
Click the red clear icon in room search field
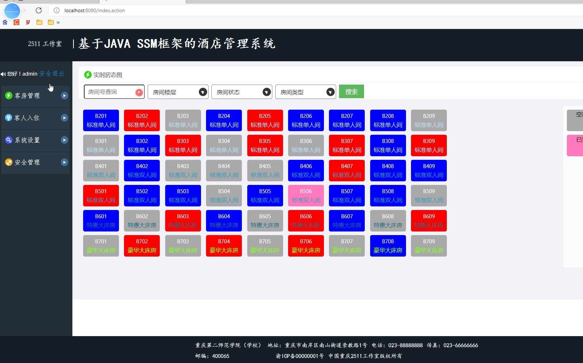click(x=139, y=92)
